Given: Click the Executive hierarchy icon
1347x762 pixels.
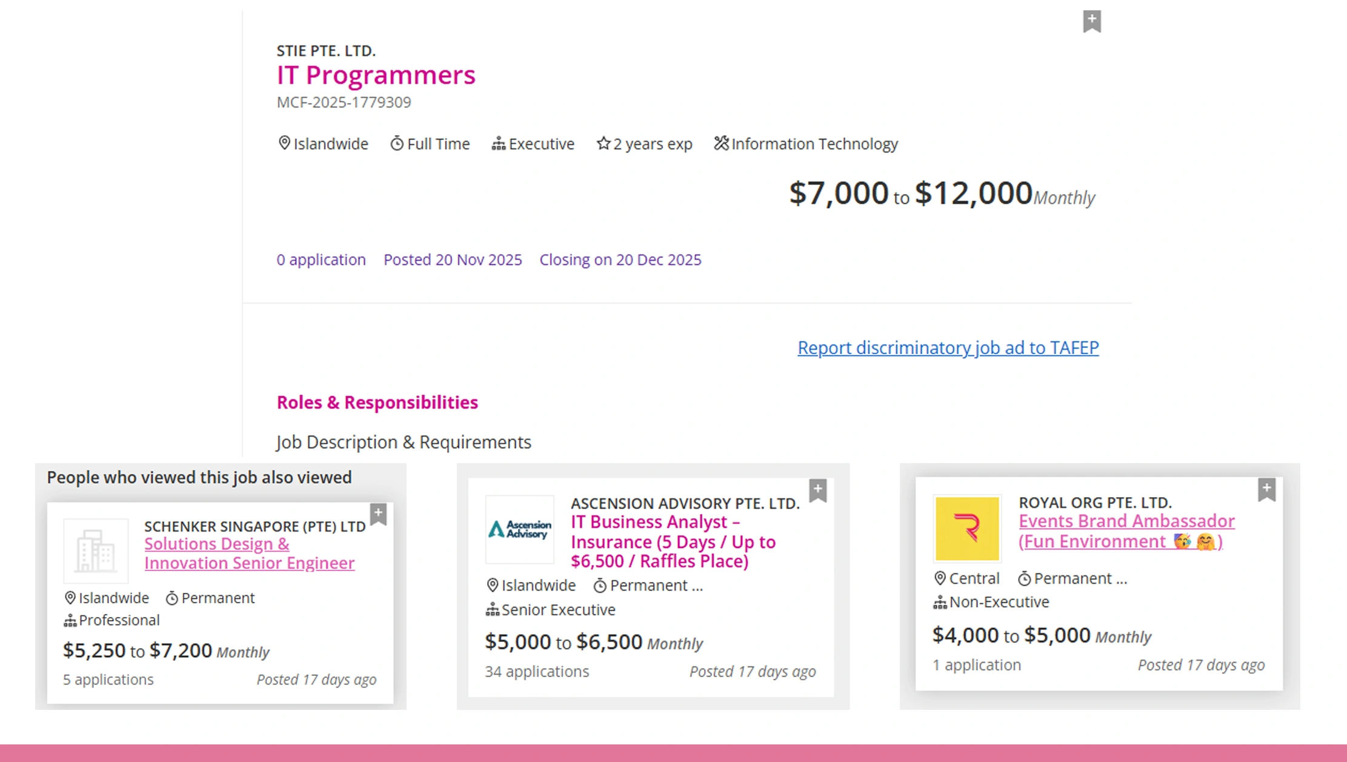Looking at the screenshot, I should (498, 144).
